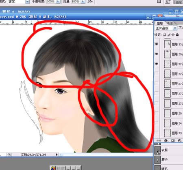The image size is (183, 170).
Task: Show the hidden 图层 34 layer
Action: click(x=157, y=123)
